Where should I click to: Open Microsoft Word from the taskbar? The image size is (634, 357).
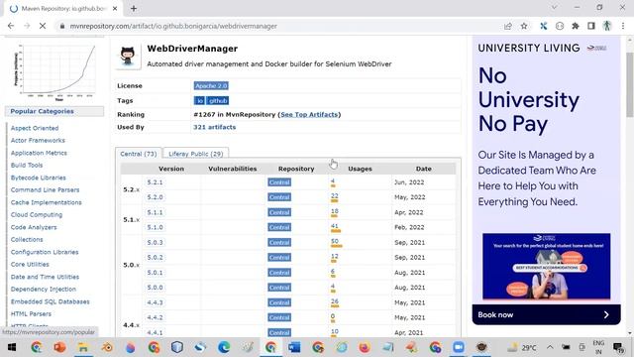pyautogui.click(x=294, y=347)
